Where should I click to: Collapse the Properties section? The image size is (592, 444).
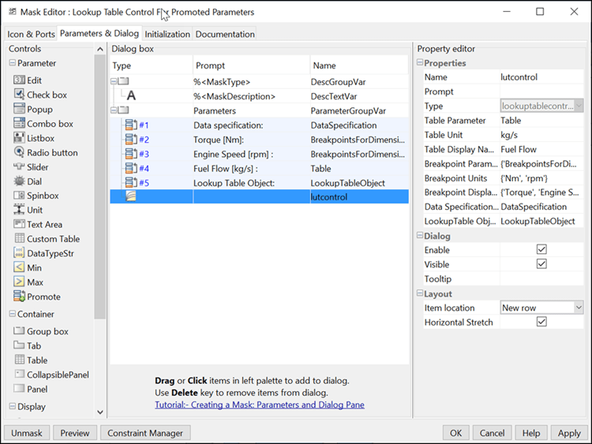419,62
